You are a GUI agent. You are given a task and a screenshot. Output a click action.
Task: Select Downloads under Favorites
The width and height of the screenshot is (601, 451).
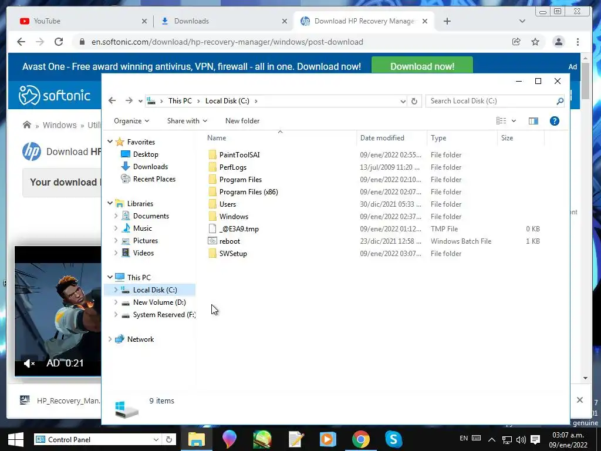pos(150,166)
